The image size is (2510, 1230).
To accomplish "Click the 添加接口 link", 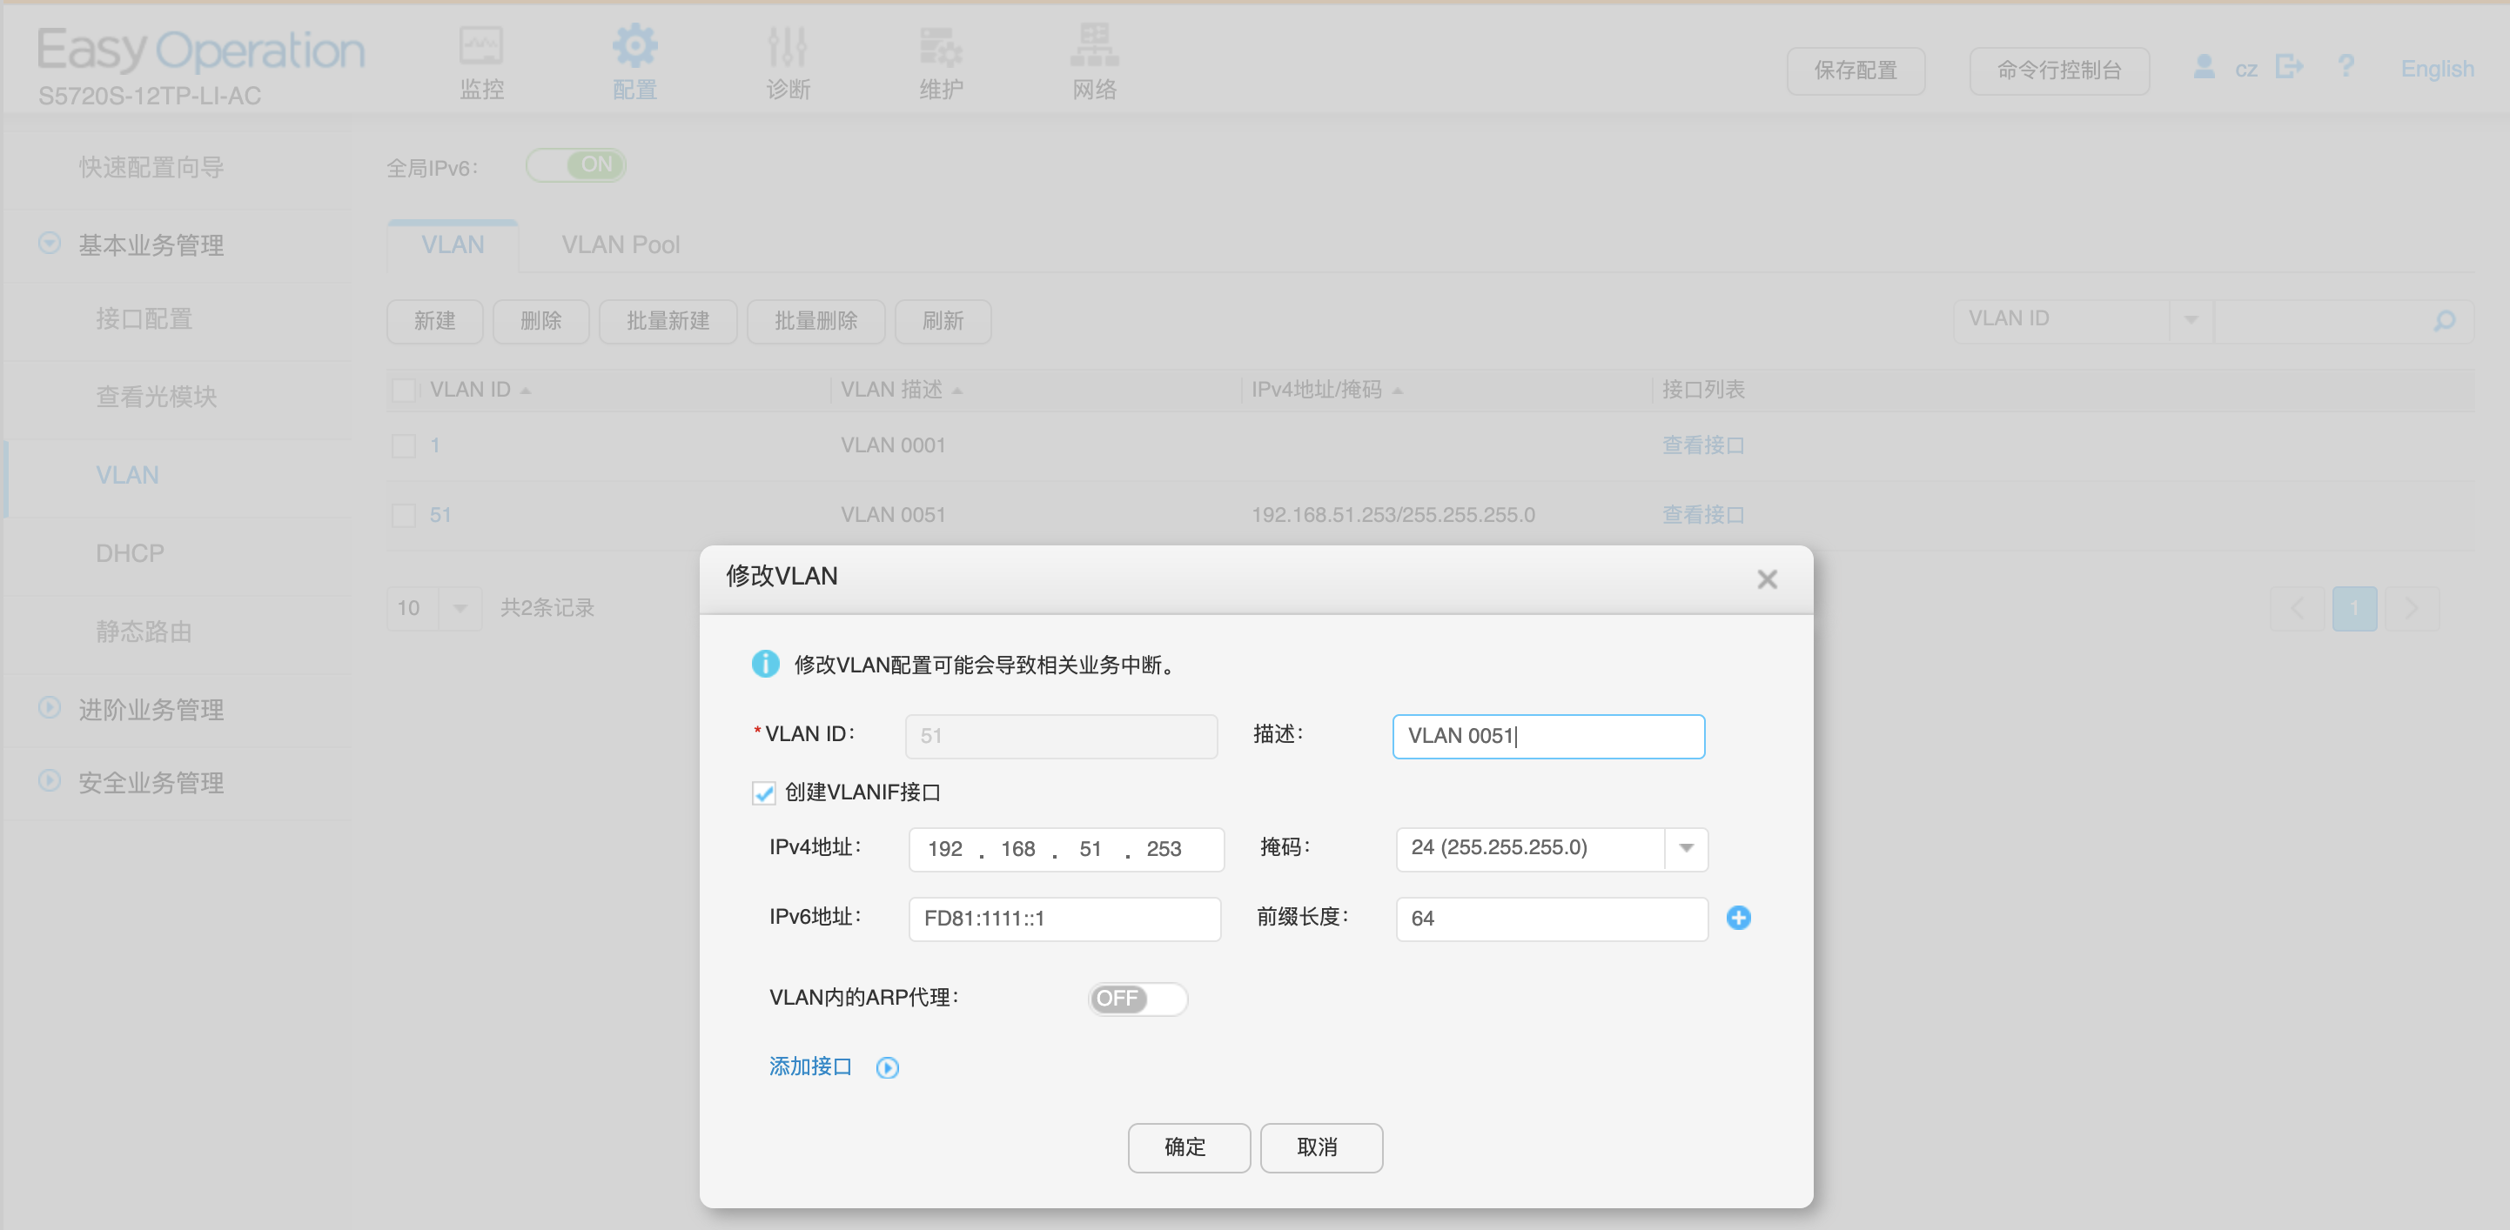I will [810, 1066].
